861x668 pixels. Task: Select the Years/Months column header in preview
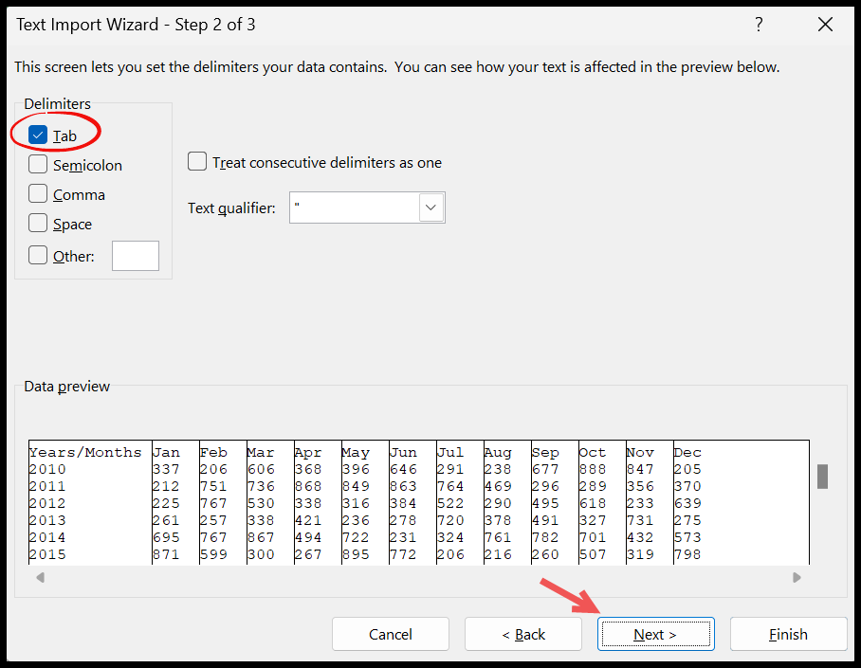pyautogui.click(x=85, y=452)
